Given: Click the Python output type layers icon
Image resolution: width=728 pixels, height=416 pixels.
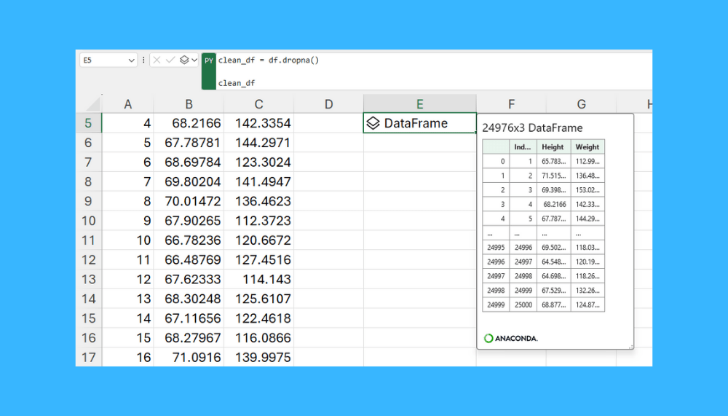Looking at the screenshot, I should (x=184, y=60).
